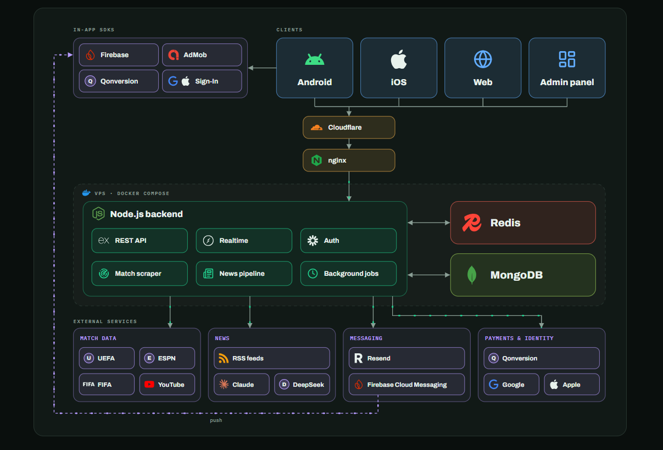Click the push label on dashed line
This screenshot has width=663, height=450.
(216, 420)
